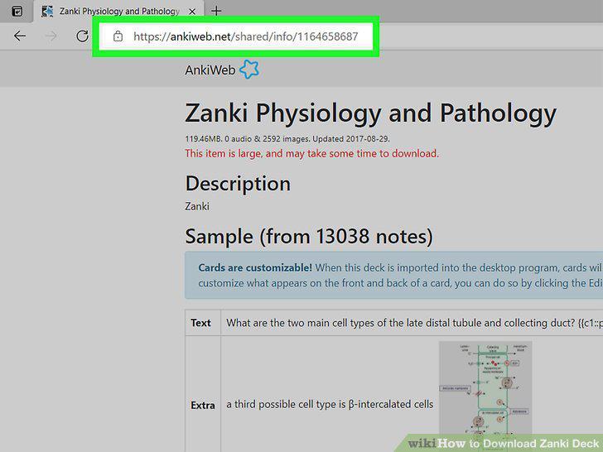Reload the page with the refresh icon
Screen dimensions: 603x452
tap(82, 36)
